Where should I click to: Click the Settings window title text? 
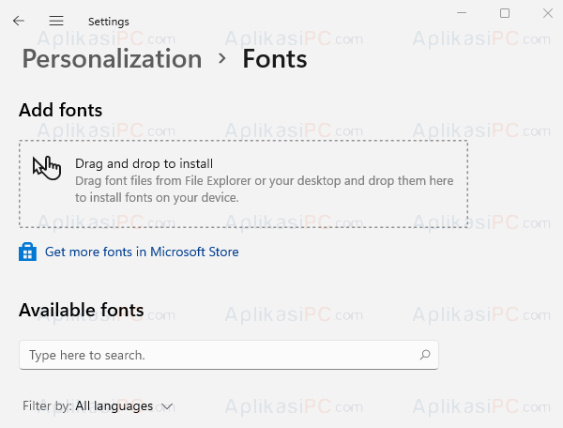109,22
